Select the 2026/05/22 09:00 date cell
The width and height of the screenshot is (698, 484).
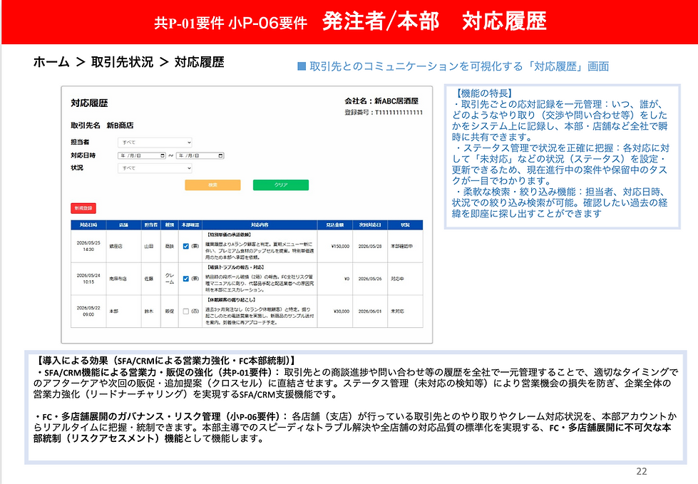coord(88,311)
